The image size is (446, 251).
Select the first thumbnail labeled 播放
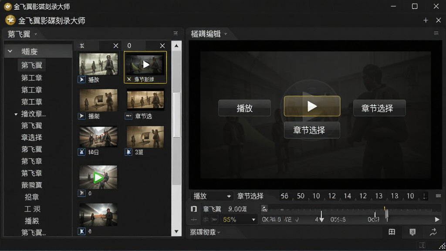pos(98,64)
